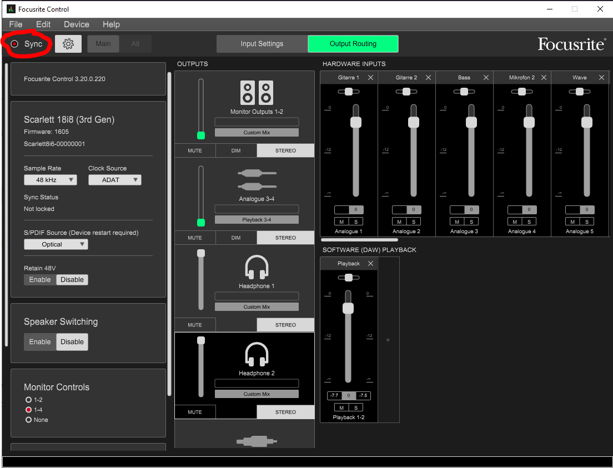
Task: Switch to the Input Settings tab
Action: [262, 44]
